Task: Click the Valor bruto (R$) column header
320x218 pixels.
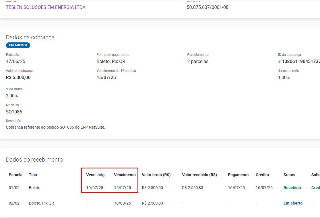Action: pyautogui.click(x=156, y=175)
